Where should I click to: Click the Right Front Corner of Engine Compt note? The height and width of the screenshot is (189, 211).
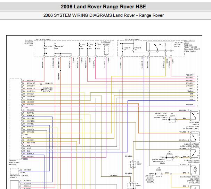(x=161, y=115)
